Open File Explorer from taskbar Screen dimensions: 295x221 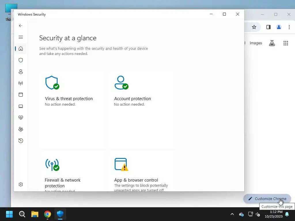click(x=35, y=214)
